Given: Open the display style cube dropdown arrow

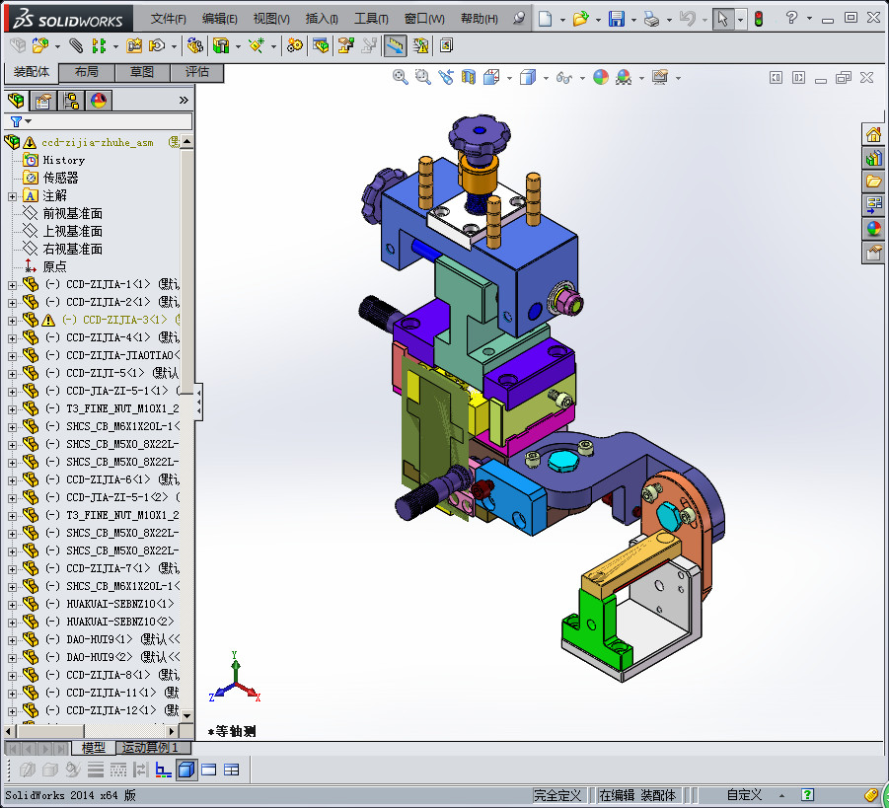Looking at the screenshot, I should click(546, 78).
